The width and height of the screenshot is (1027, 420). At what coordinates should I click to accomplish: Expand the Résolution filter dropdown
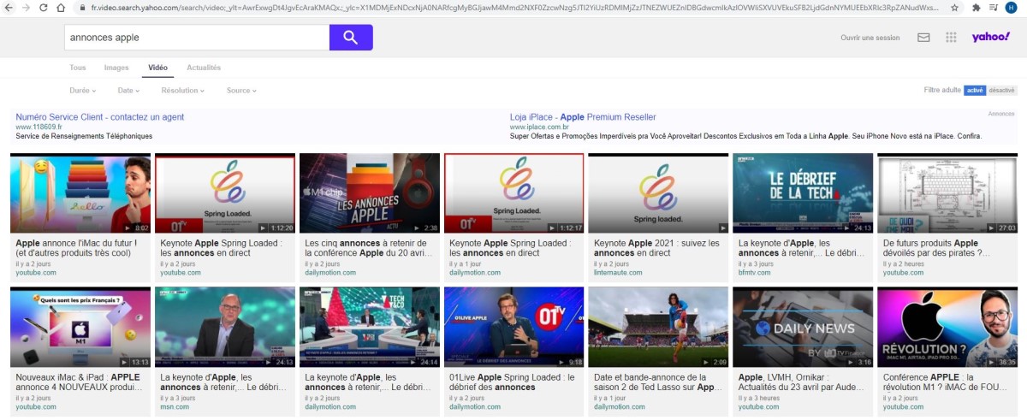(x=182, y=90)
